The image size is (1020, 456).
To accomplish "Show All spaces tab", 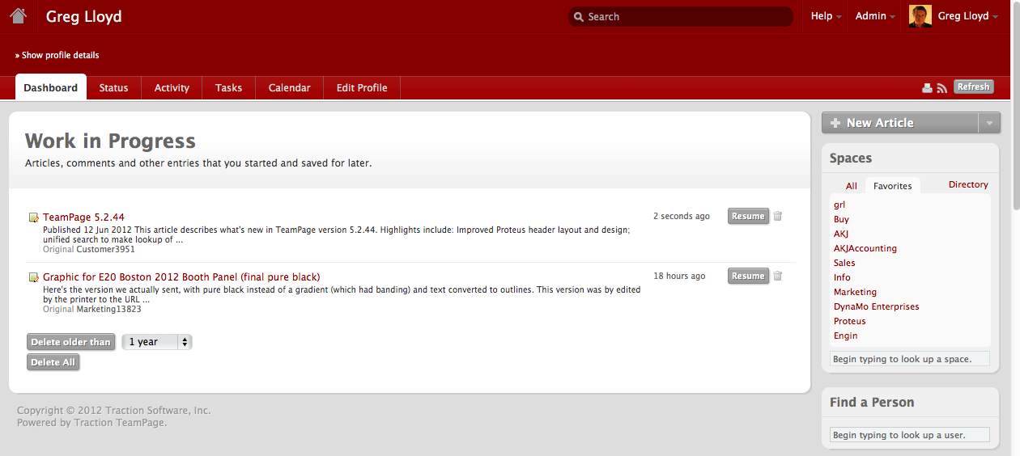I will tap(851, 186).
